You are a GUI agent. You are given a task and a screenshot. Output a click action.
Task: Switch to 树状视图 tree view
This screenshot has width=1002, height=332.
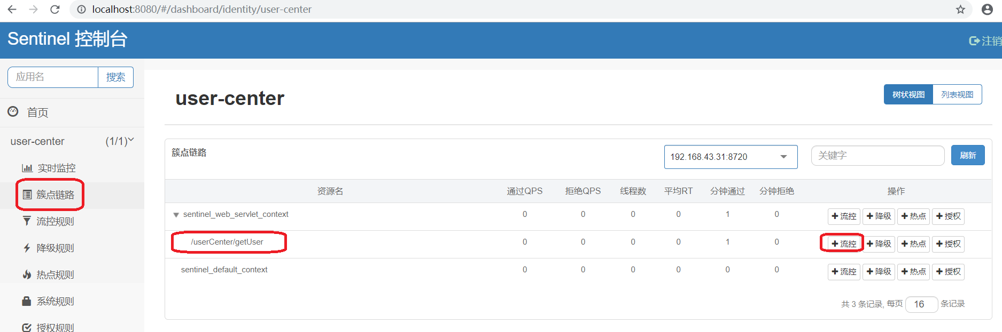tap(908, 94)
